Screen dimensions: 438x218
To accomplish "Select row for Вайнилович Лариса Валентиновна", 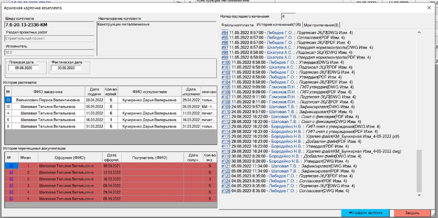I will pos(48,100).
